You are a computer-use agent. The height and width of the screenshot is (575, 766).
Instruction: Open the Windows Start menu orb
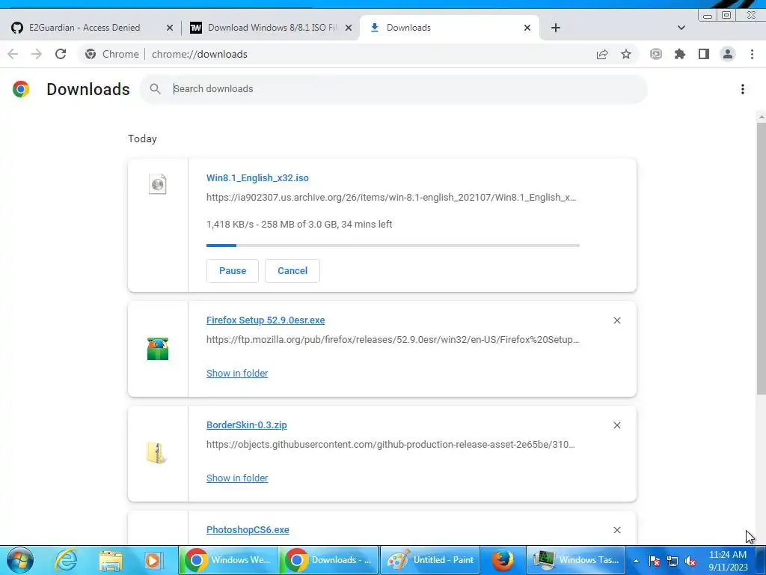[x=19, y=560]
